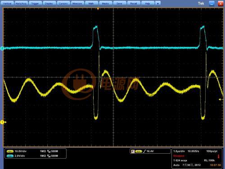Open the Masks menu

point(105,3)
